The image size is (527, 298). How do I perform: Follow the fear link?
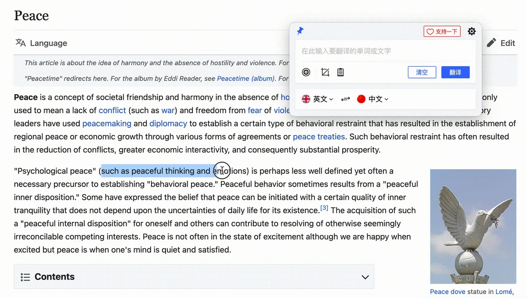[x=255, y=110]
